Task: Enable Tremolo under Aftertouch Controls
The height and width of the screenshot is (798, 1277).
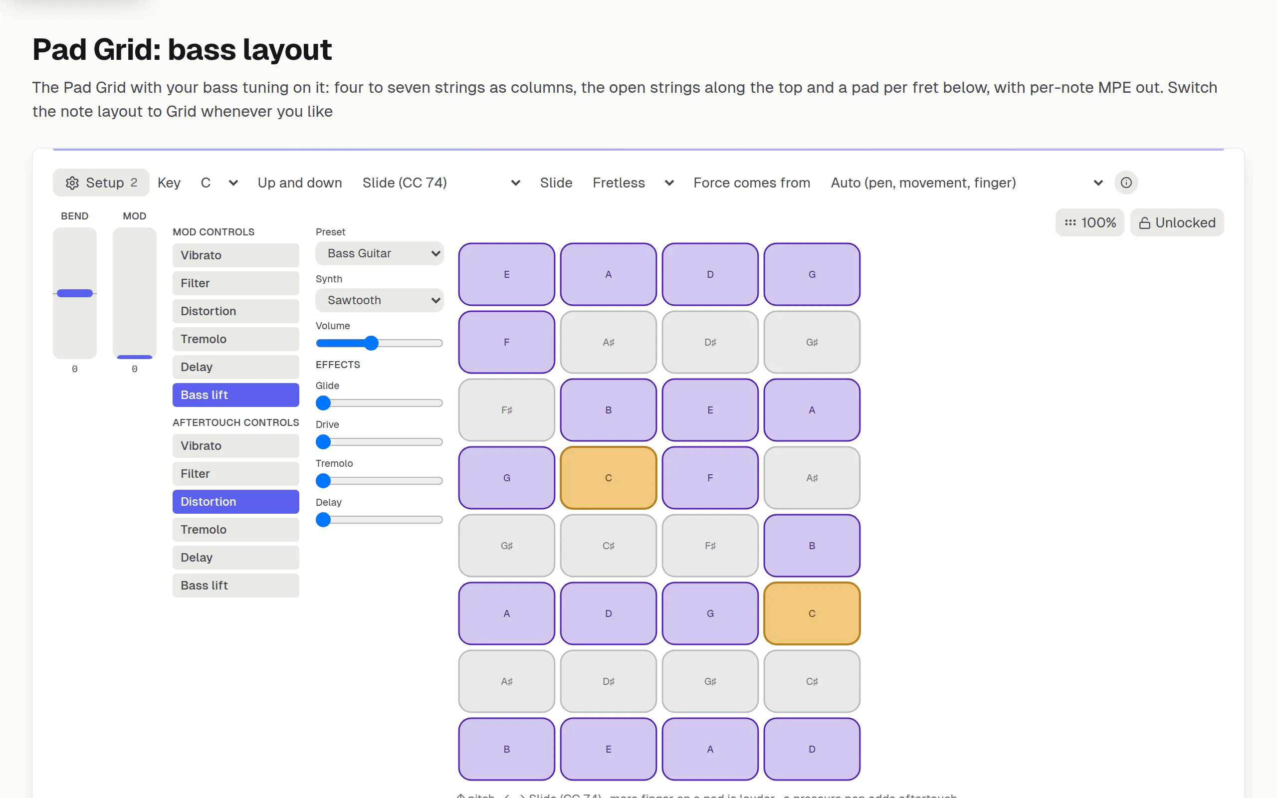Action: (x=236, y=530)
